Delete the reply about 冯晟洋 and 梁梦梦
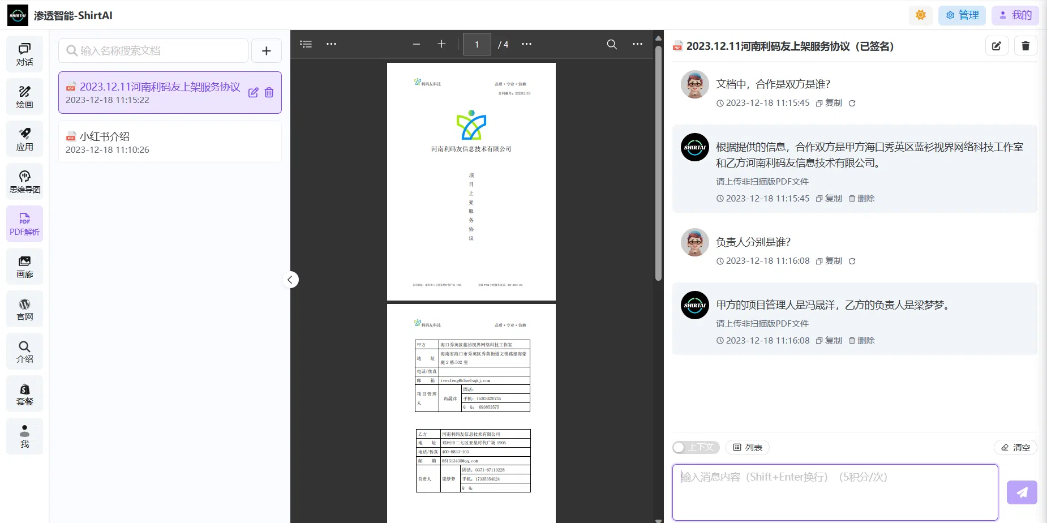 862,341
